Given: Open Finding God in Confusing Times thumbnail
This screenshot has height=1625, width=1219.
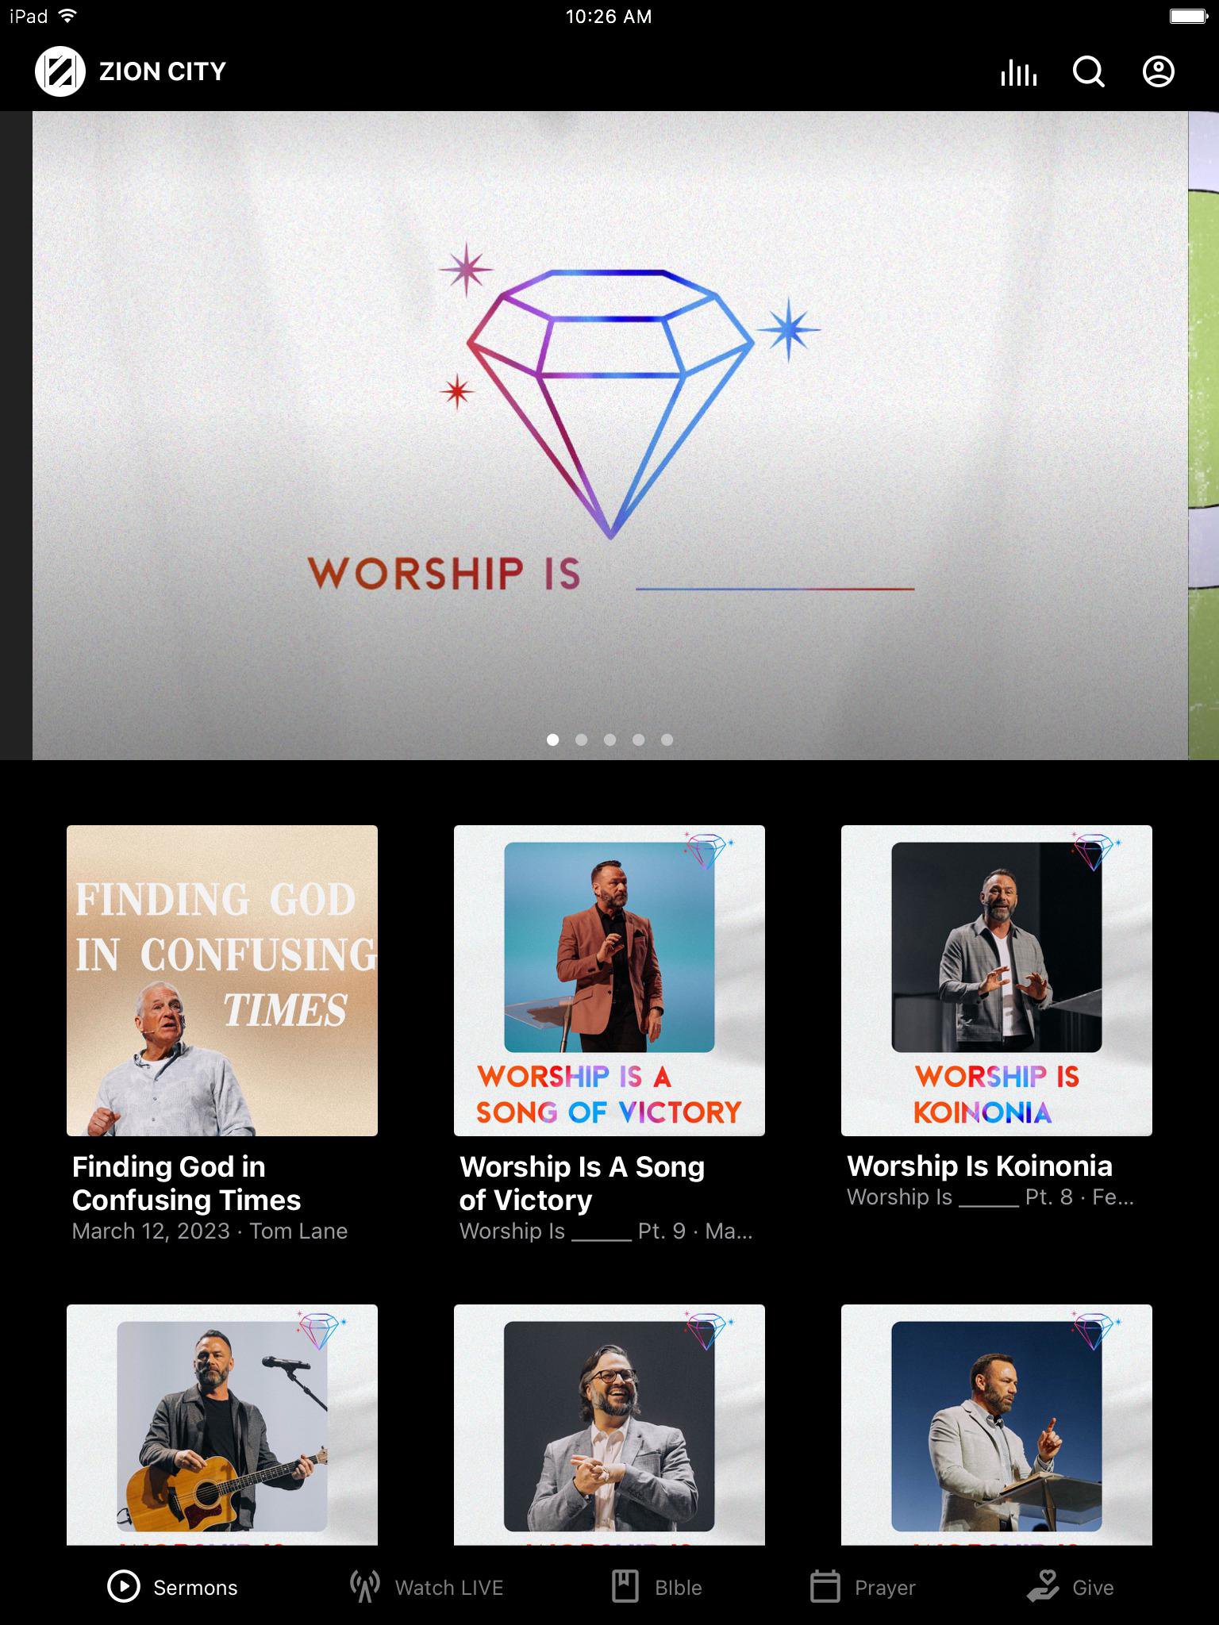Looking at the screenshot, I should pos(222,981).
